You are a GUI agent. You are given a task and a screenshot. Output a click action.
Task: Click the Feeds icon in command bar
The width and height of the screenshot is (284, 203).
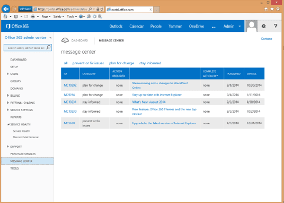[x=16, y=16]
